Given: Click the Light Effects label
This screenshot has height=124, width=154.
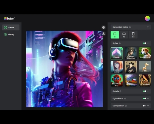Looking at the screenshot, I should coord(118,98).
